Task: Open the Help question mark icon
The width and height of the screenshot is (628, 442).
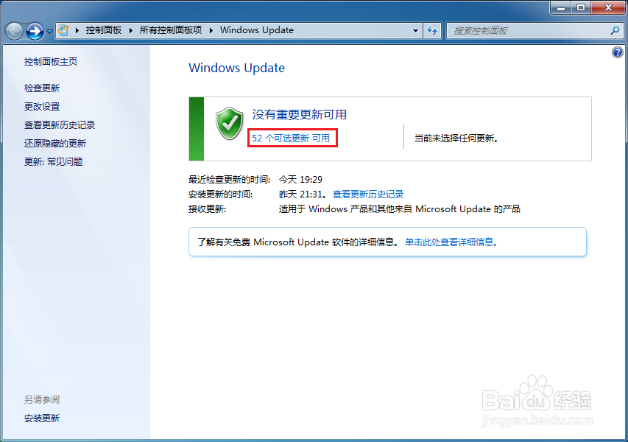Action: click(617, 52)
